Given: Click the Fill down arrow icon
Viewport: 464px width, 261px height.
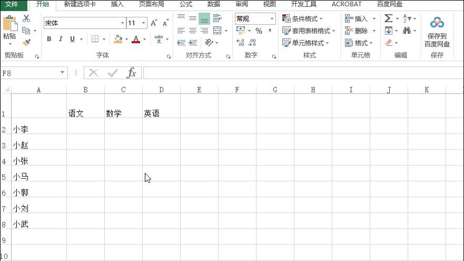Looking at the screenshot, I should (389, 31).
